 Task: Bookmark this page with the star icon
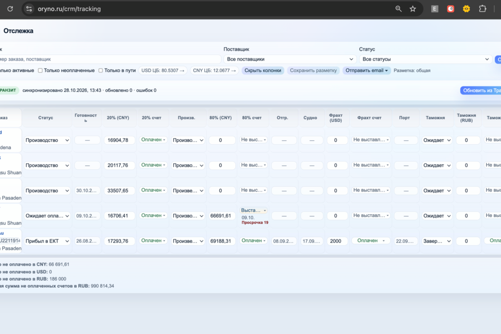tap(413, 9)
